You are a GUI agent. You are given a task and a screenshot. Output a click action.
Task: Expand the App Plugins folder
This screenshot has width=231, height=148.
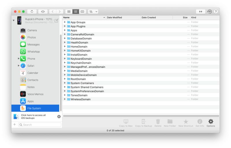point(65,26)
